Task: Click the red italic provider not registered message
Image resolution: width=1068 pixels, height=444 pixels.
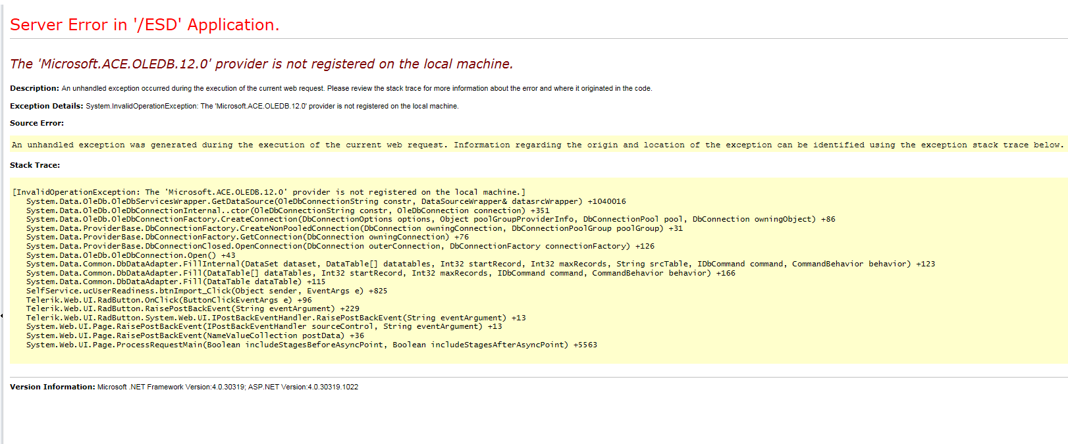Action: [x=261, y=64]
